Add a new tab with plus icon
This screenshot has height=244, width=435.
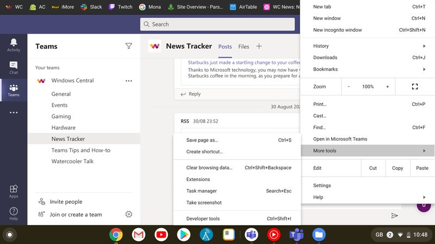tap(259, 46)
